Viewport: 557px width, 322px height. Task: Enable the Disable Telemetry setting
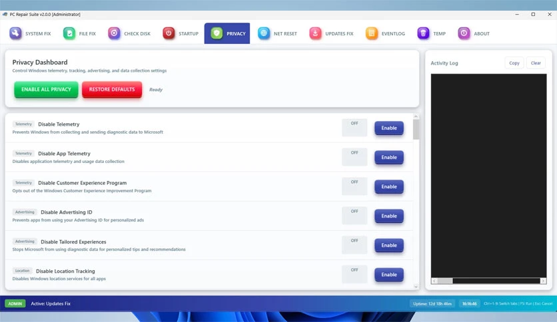[x=389, y=128]
